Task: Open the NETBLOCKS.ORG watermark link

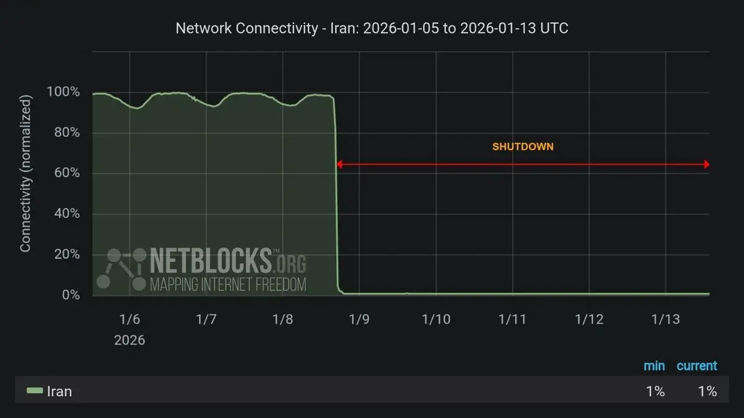Action: 228,261
